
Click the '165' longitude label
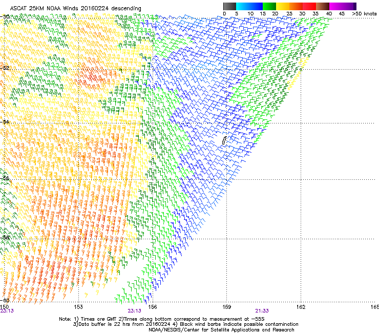[x=375, y=307]
